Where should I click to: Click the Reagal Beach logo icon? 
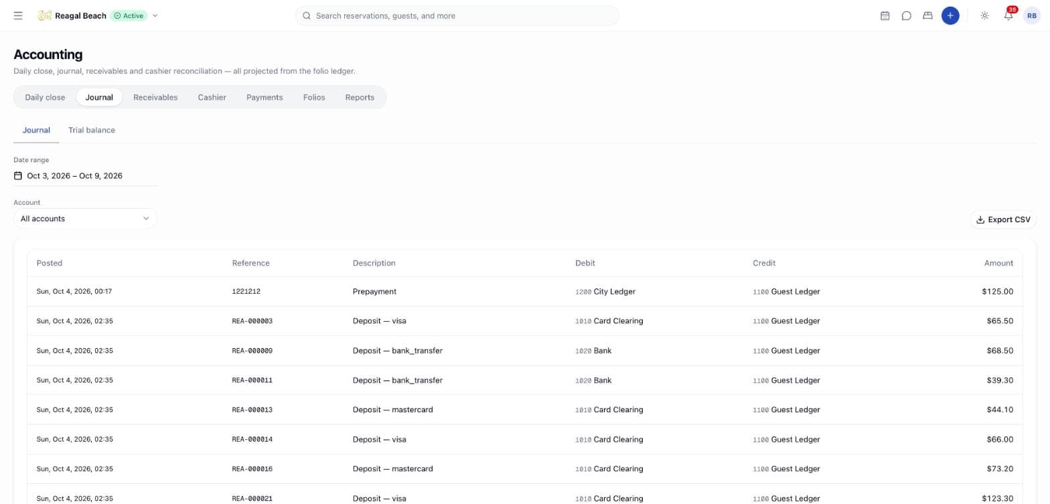45,15
